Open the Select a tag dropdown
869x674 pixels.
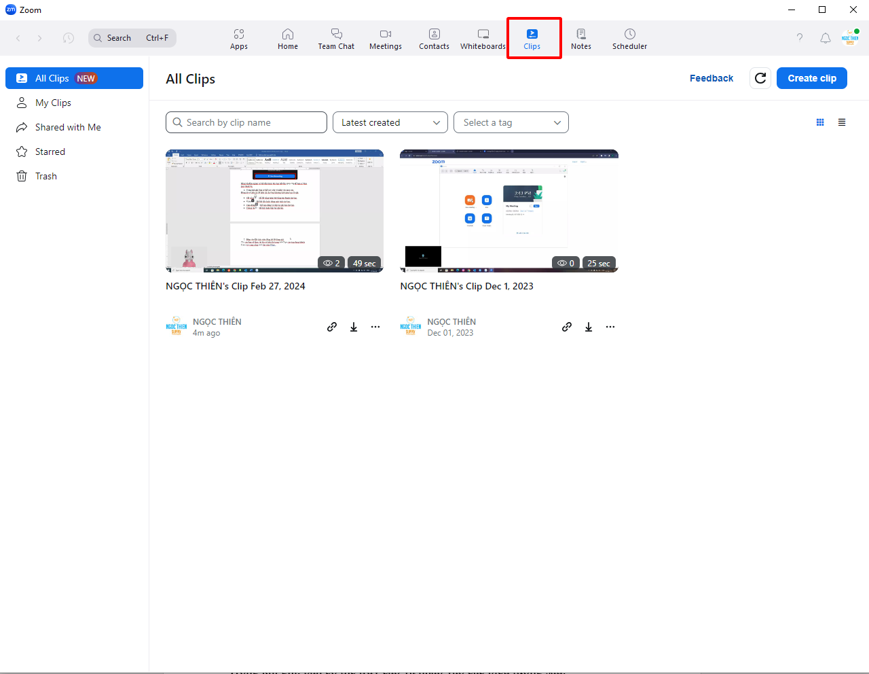click(511, 122)
